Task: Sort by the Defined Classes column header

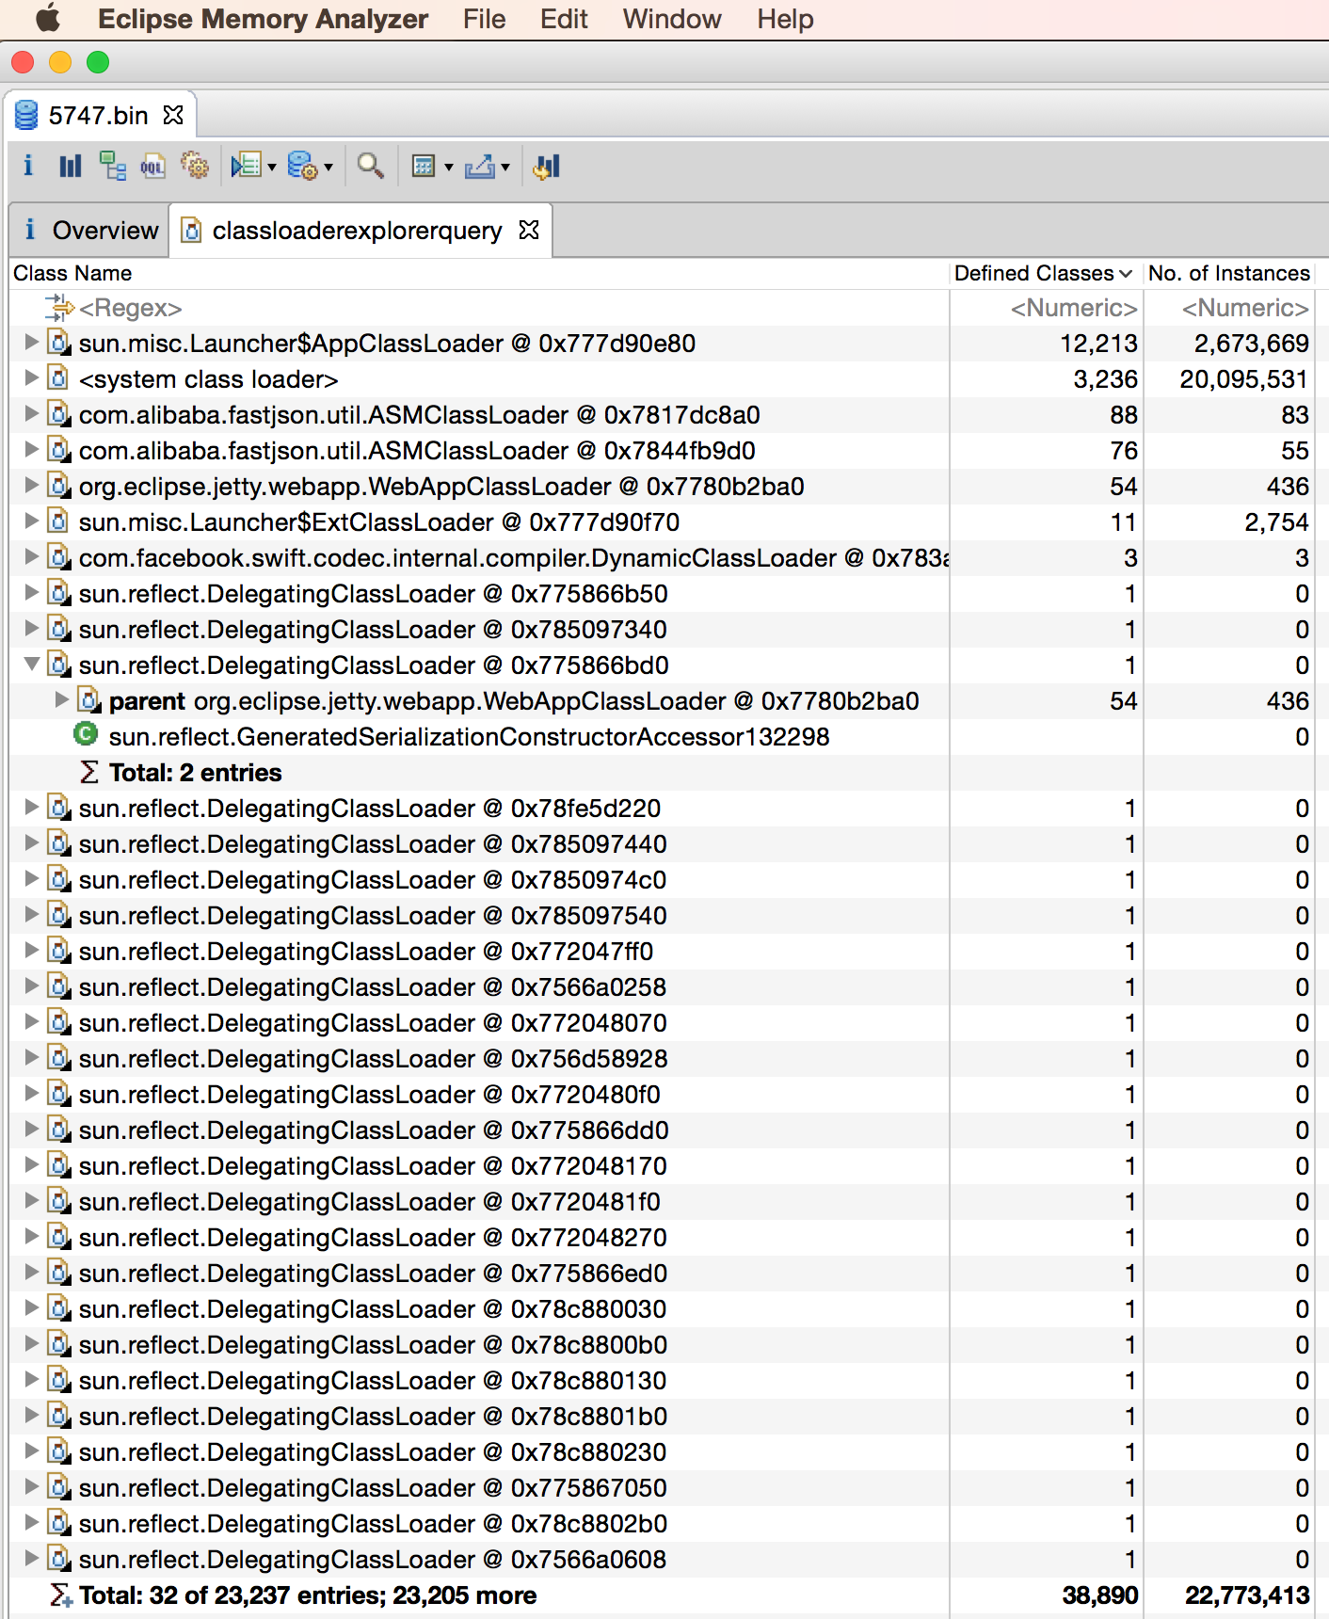Action: click(x=1045, y=273)
